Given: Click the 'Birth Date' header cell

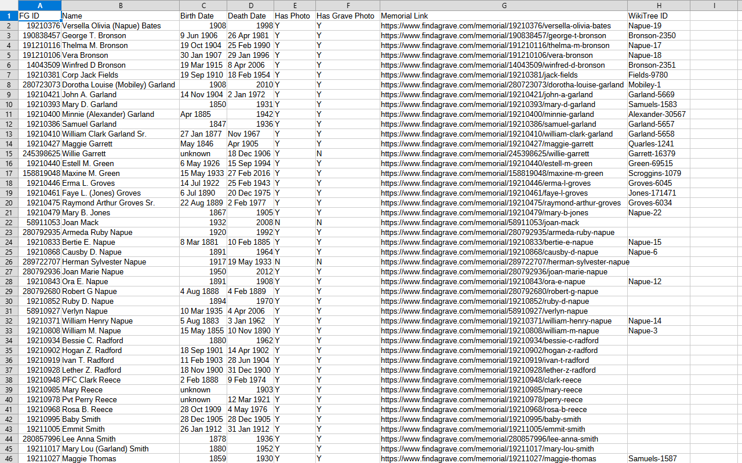Looking at the screenshot, I should click(203, 16).
